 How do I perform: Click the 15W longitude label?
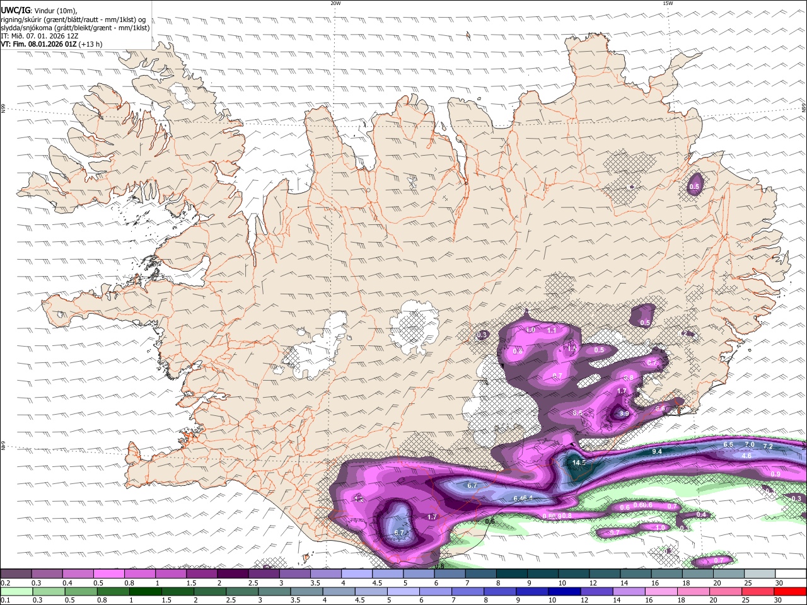[x=668, y=3]
